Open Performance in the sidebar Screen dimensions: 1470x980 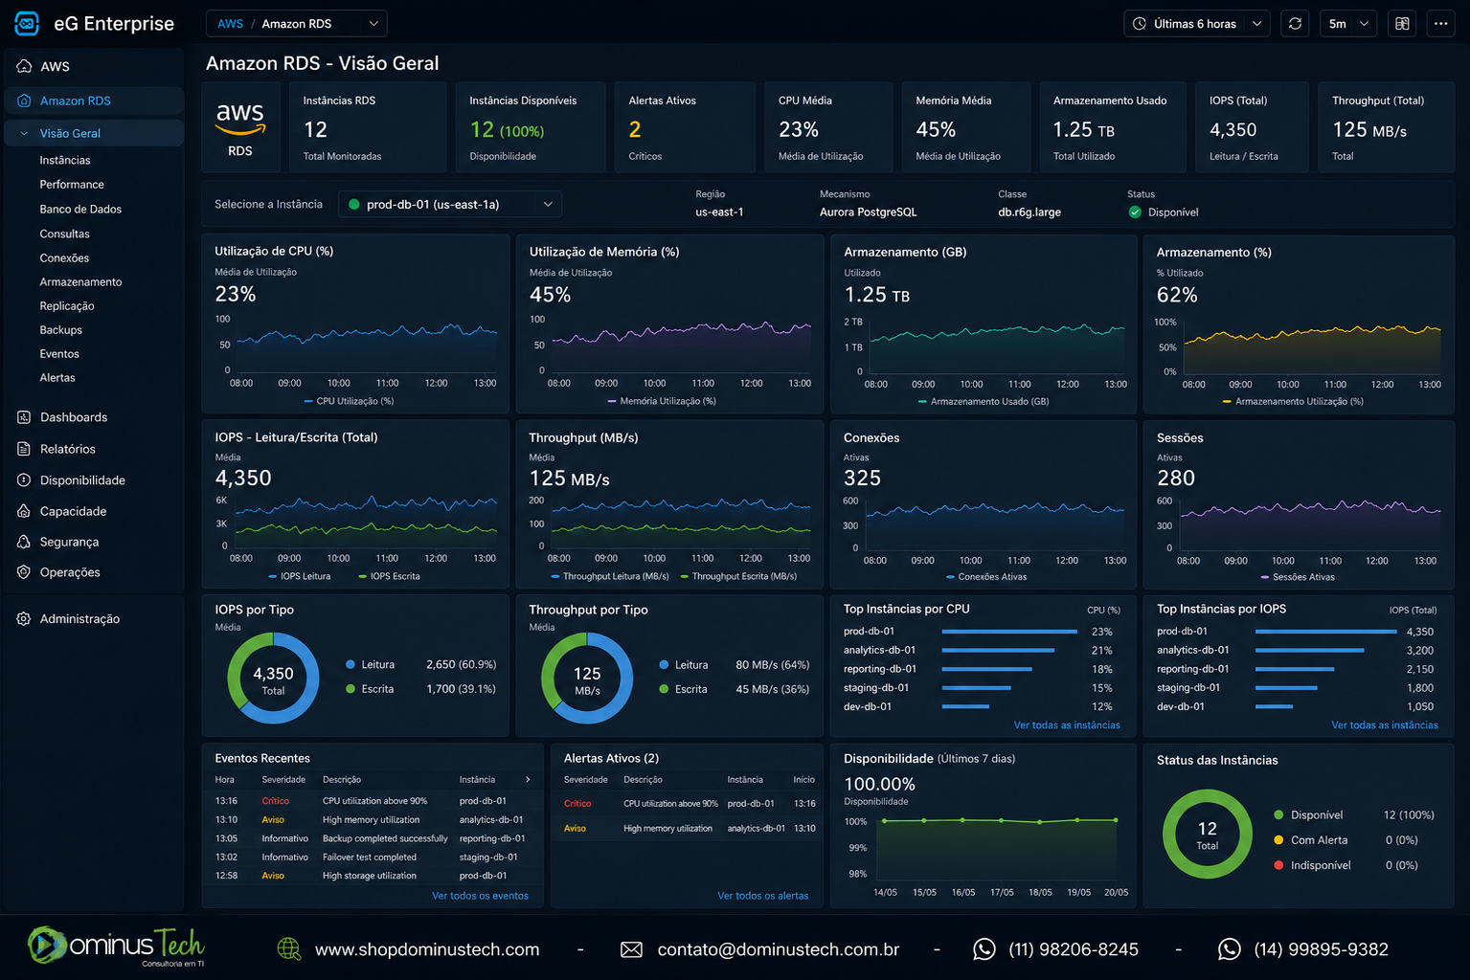point(72,185)
